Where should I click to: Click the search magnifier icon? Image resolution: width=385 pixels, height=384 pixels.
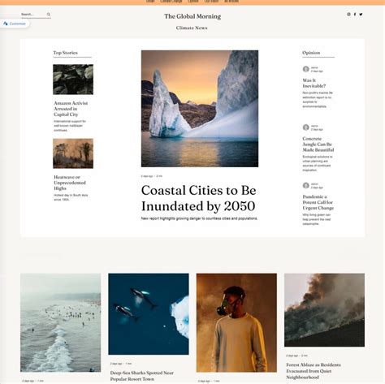coord(49,15)
